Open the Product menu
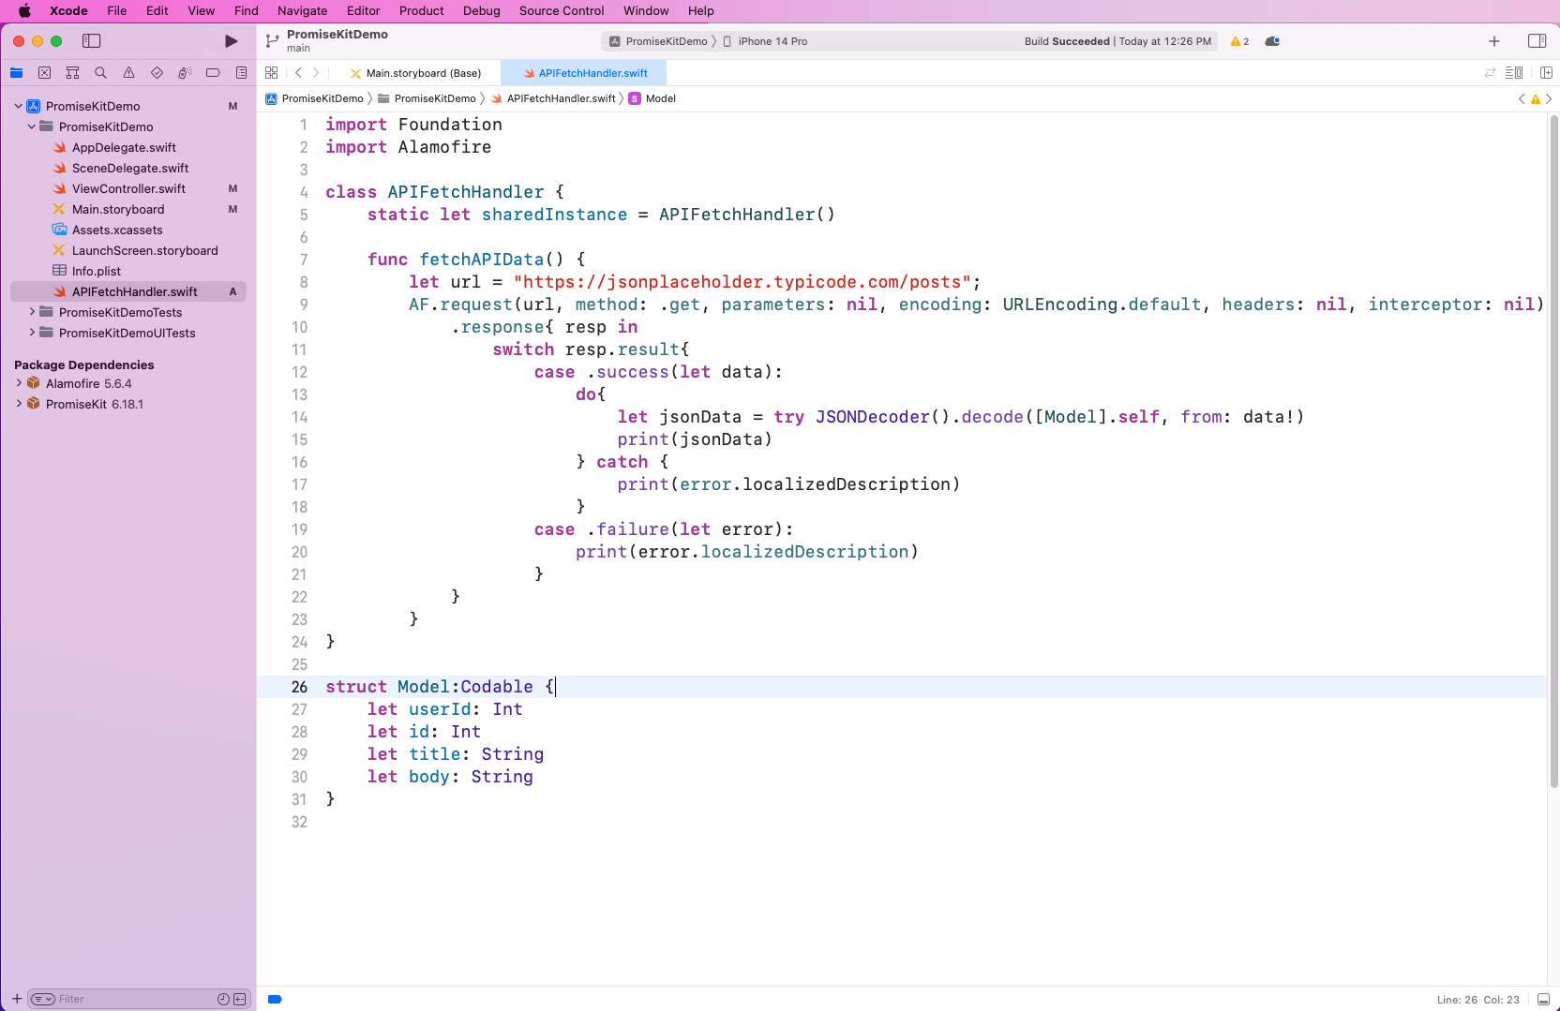Screen dimensions: 1560x1011 coord(421,10)
